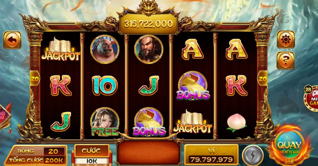The width and height of the screenshot is (318, 166).
Task: Open the red envelope promo at left edge
Action: click(x=5, y=117)
